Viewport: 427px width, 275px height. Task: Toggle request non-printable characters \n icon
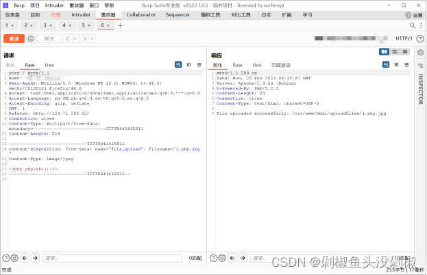(x=188, y=64)
